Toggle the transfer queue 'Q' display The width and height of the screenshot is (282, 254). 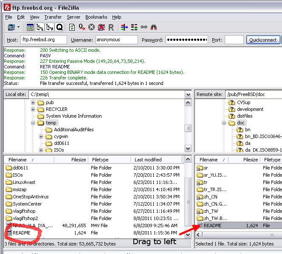coord(59,27)
